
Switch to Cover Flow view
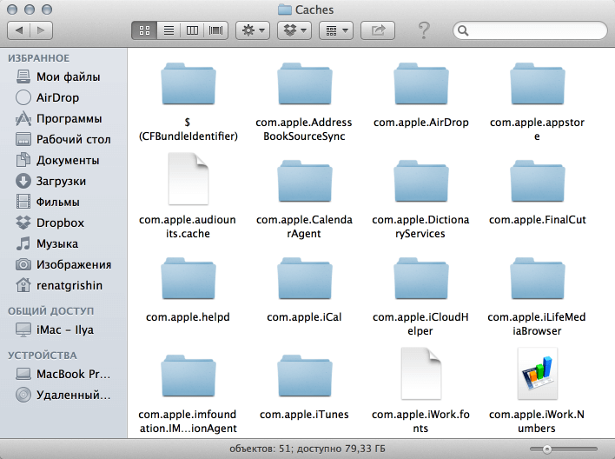[x=215, y=30]
